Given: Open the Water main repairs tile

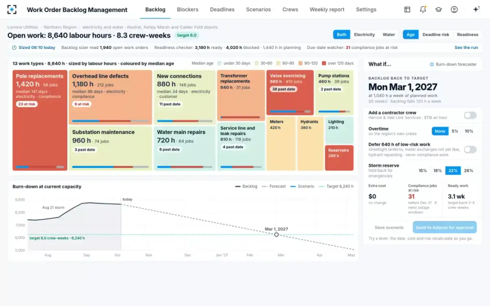Looking at the screenshot, I should click(185, 148).
